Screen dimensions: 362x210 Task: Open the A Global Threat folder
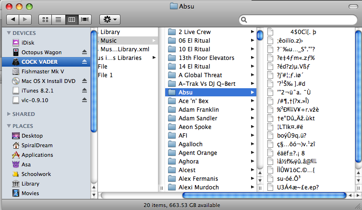tap(211, 75)
